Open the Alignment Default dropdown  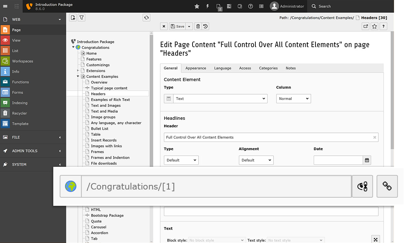[256, 160]
